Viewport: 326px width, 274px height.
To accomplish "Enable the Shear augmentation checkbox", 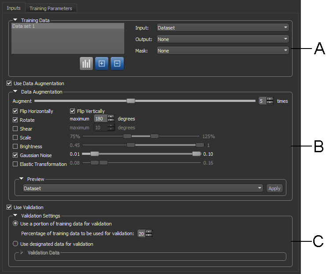I will [15, 129].
